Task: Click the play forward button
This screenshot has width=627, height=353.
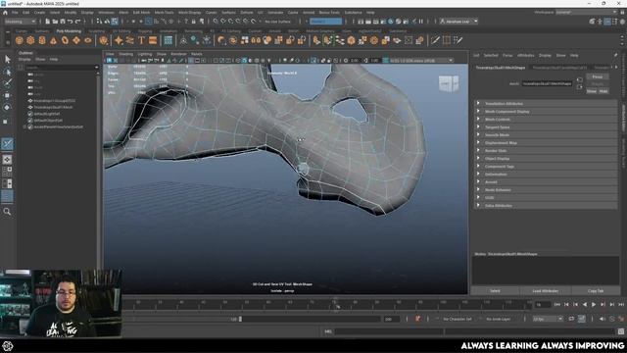Action: (x=594, y=305)
